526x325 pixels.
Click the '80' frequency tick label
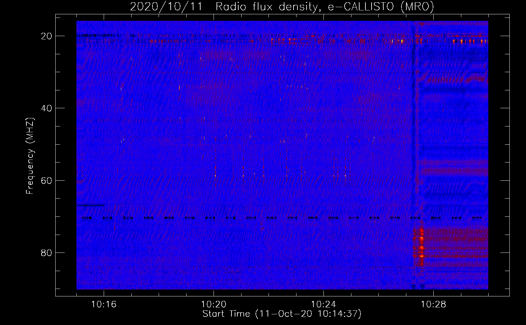47,253
